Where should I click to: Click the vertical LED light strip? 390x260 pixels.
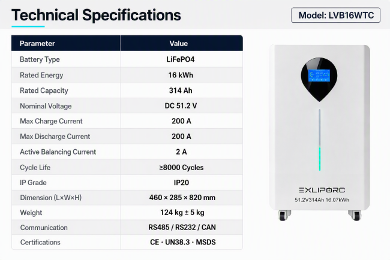tap(320, 140)
